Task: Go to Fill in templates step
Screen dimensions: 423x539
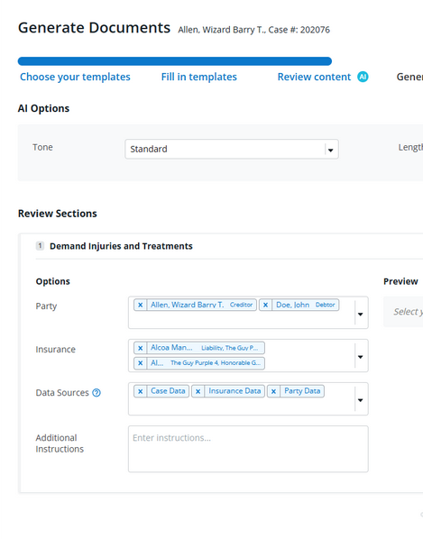Action: point(199,77)
